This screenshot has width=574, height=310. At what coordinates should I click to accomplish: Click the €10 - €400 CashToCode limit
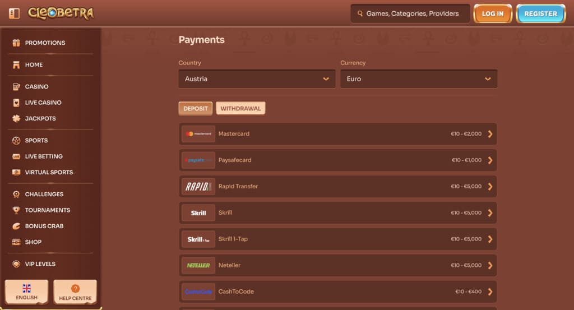[x=469, y=292]
